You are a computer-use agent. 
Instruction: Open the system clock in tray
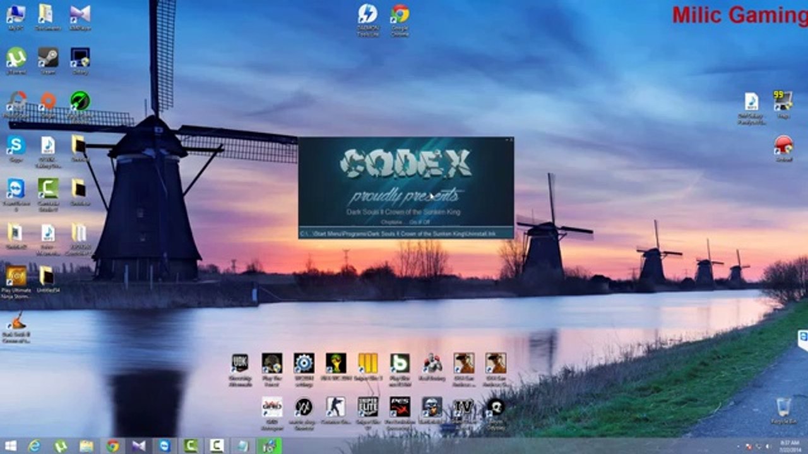789,446
